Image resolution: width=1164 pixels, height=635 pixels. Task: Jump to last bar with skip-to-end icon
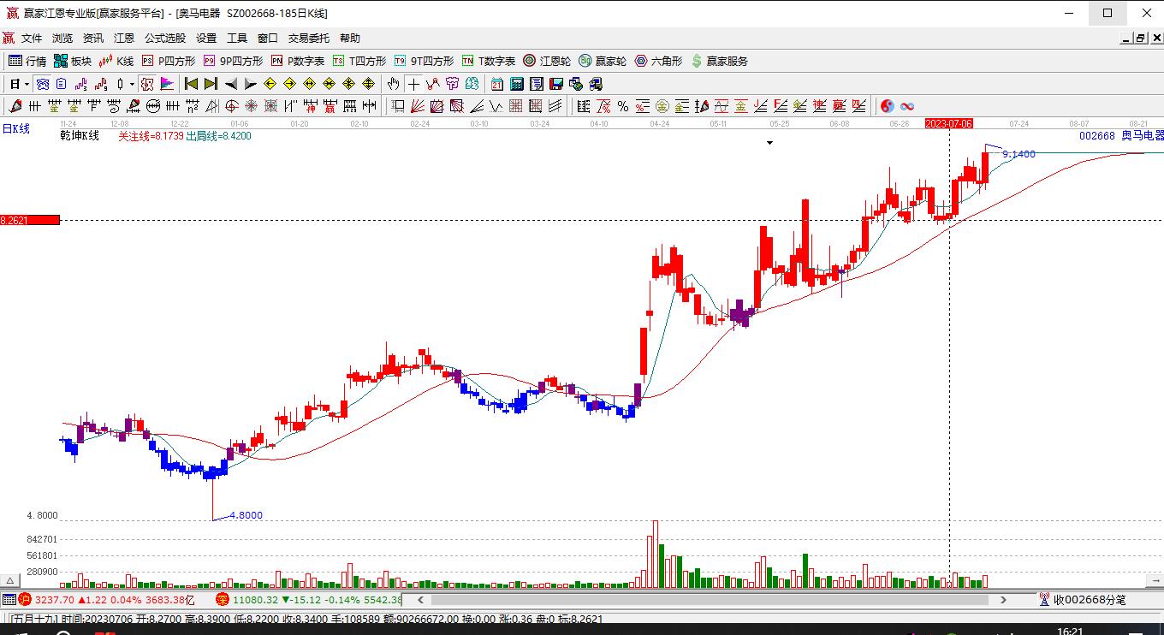pos(211,84)
